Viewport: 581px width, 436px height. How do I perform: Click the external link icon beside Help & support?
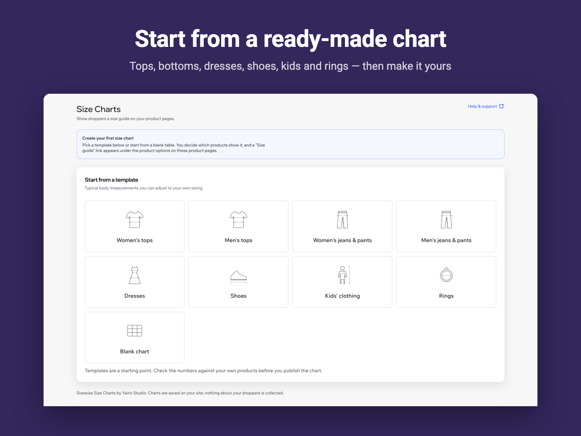point(501,106)
